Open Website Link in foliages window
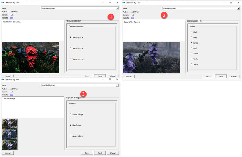 coord(12,95)
